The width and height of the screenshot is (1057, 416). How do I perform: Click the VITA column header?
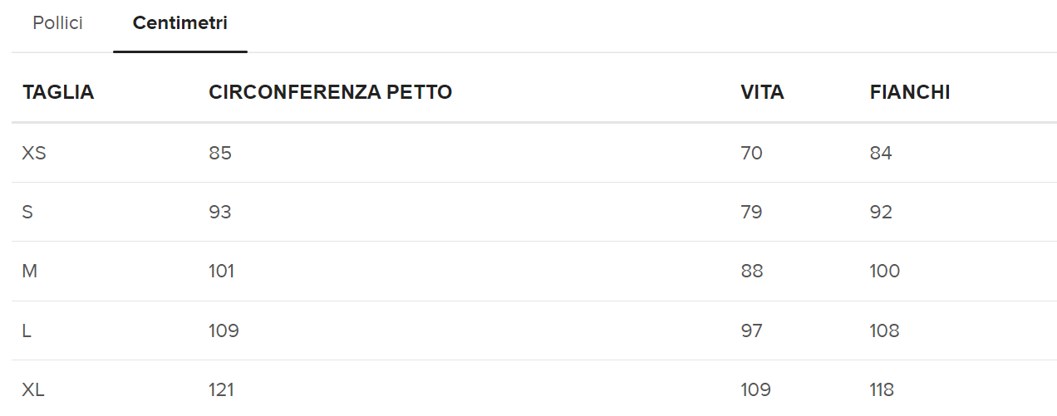click(762, 92)
